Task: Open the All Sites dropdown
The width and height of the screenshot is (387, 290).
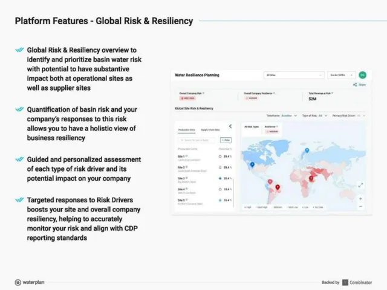Action: click(x=294, y=75)
